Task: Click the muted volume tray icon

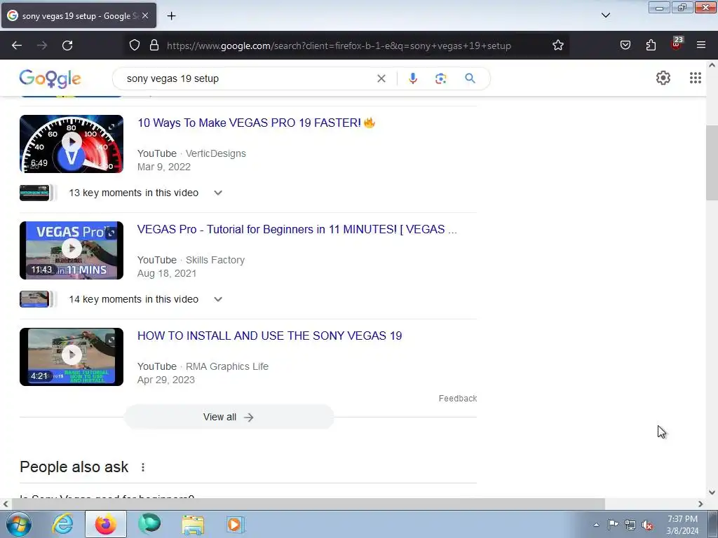Action: click(647, 525)
